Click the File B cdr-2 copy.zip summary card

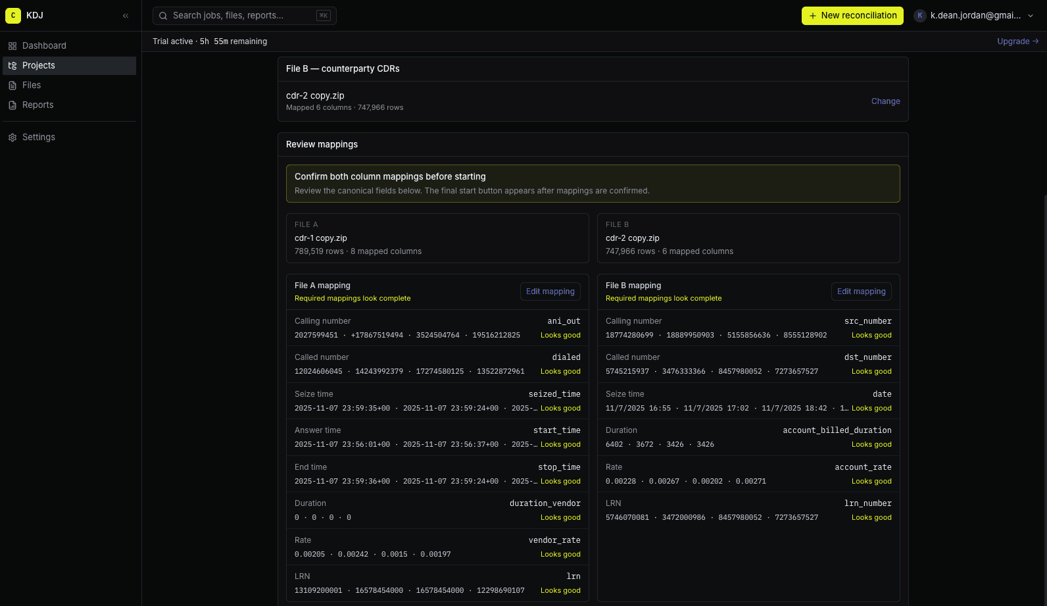pyautogui.click(x=748, y=238)
